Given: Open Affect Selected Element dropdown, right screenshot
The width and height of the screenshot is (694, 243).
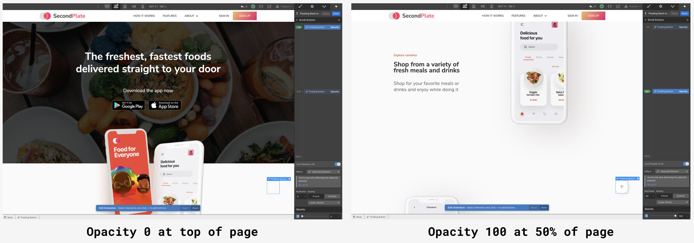Looking at the screenshot, I should [x=672, y=171].
